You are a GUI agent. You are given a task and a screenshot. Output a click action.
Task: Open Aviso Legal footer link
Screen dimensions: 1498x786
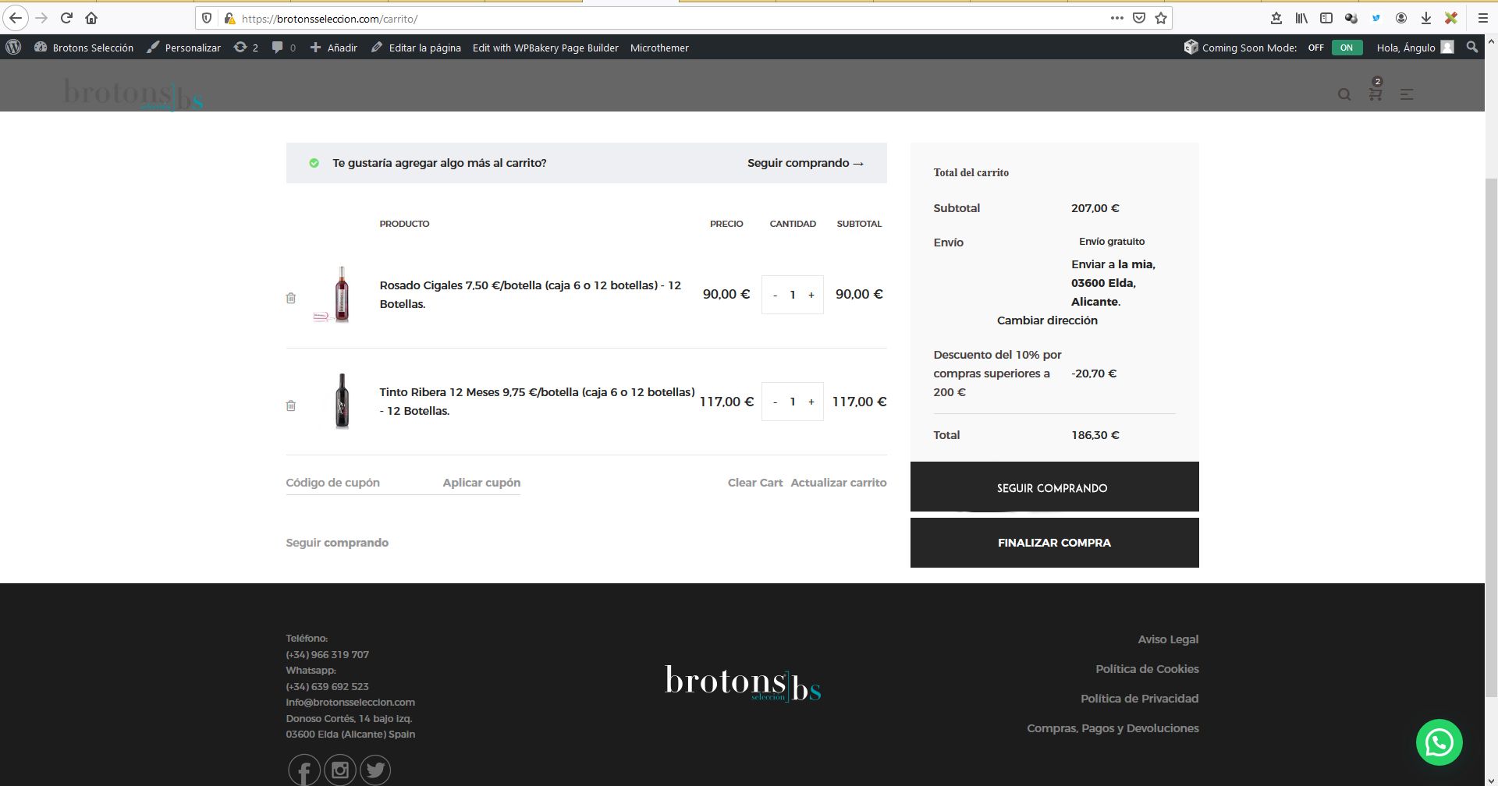pos(1168,639)
